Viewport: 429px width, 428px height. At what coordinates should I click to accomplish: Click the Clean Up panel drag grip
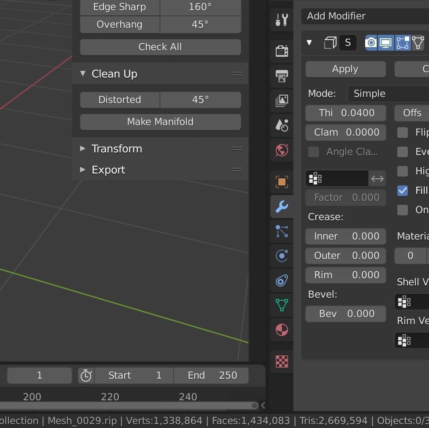[237, 74]
